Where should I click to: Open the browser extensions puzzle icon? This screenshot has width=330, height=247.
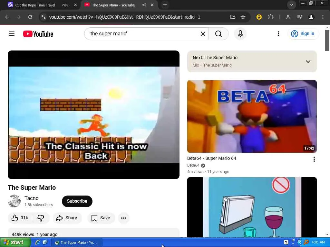271,17
